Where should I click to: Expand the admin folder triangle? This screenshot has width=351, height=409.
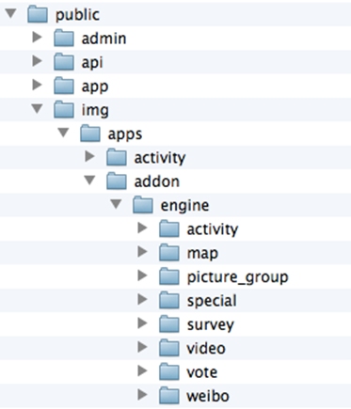point(38,37)
